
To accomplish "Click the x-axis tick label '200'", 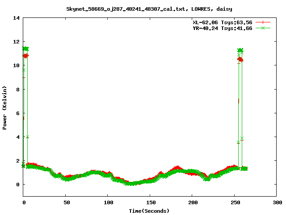I will [193, 202].
